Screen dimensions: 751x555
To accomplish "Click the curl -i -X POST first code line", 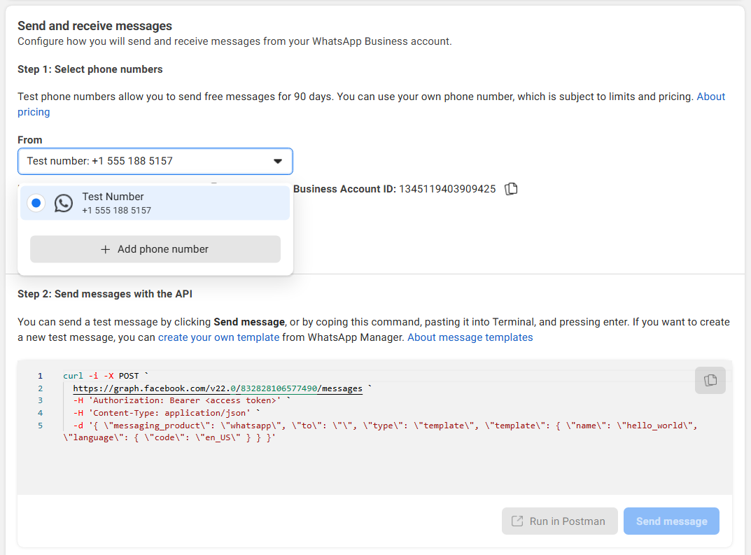I will (x=105, y=376).
